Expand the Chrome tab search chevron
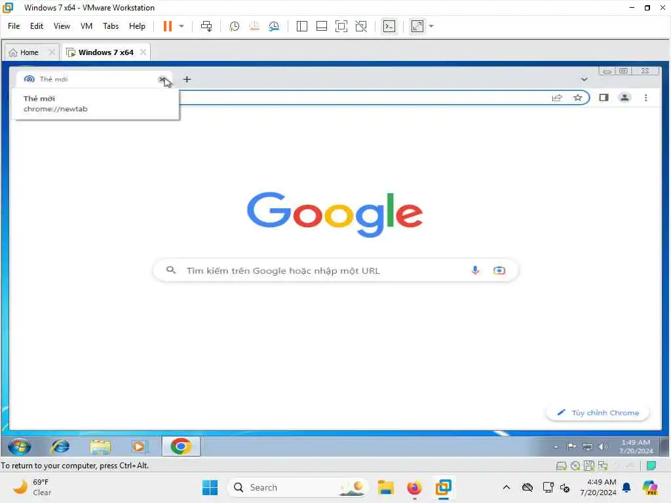The height and width of the screenshot is (503, 671). tap(584, 79)
